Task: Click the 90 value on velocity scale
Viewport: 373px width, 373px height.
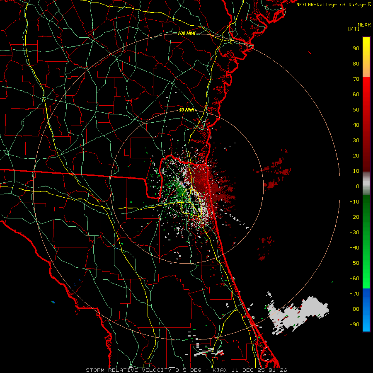Action: (x=356, y=48)
